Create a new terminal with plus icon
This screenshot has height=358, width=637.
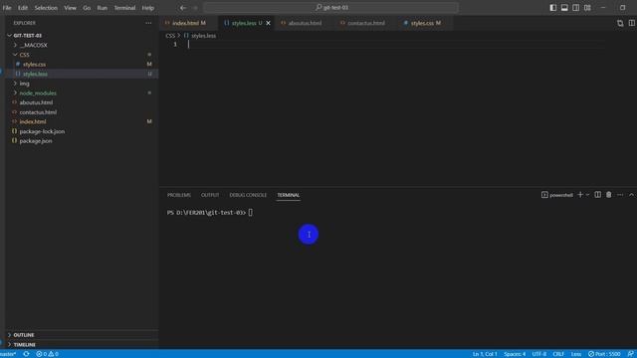tap(580, 195)
